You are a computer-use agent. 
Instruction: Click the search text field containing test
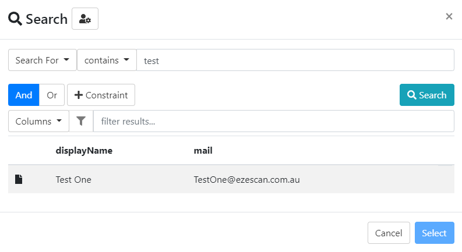point(295,60)
